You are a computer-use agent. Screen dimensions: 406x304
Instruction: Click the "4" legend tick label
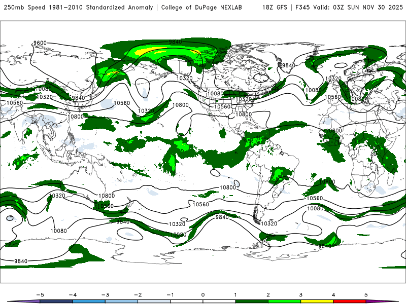(333, 295)
